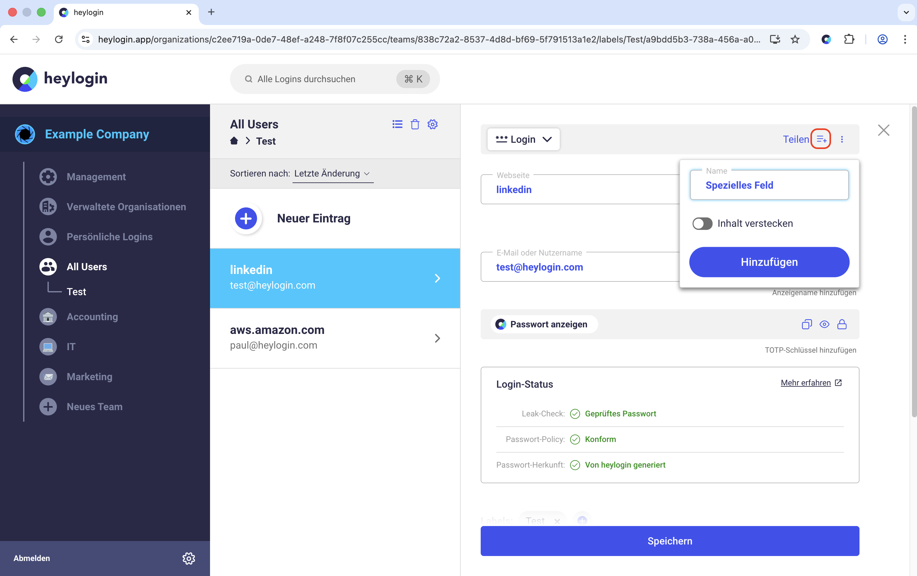The height and width of the screenshot is (576, 917).
Task: Open three-dot menu next to Teilen
Action: (842, 139)
